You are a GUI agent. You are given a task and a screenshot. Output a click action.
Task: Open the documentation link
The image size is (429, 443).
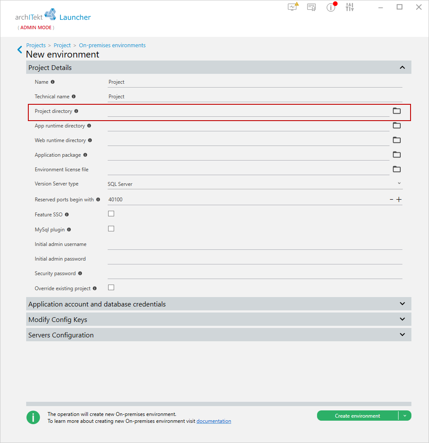pos(214,421)
